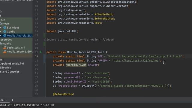
Task: Open basic_test.xml file
Action: click(x=16, y=48)
